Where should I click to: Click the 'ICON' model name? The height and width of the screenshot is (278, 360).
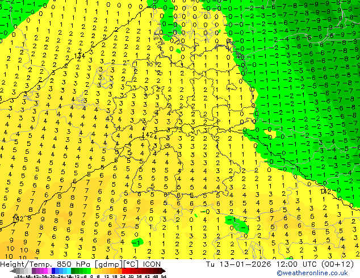tap(152, 264)
